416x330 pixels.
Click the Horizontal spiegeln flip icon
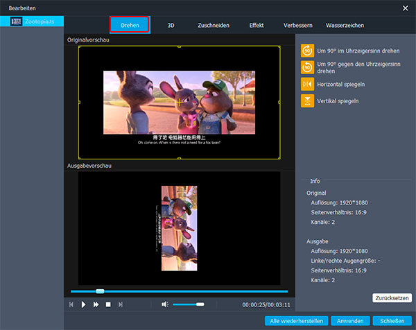pos(307,84)
